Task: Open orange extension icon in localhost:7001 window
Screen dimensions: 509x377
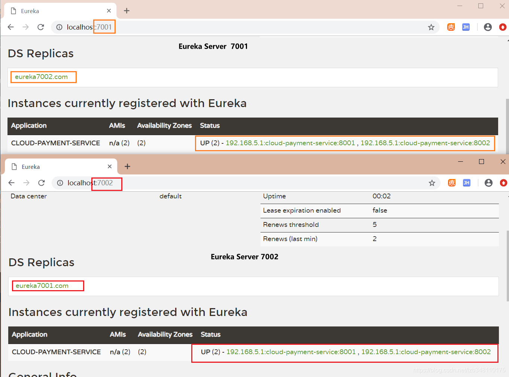Action: coord(451,27)
